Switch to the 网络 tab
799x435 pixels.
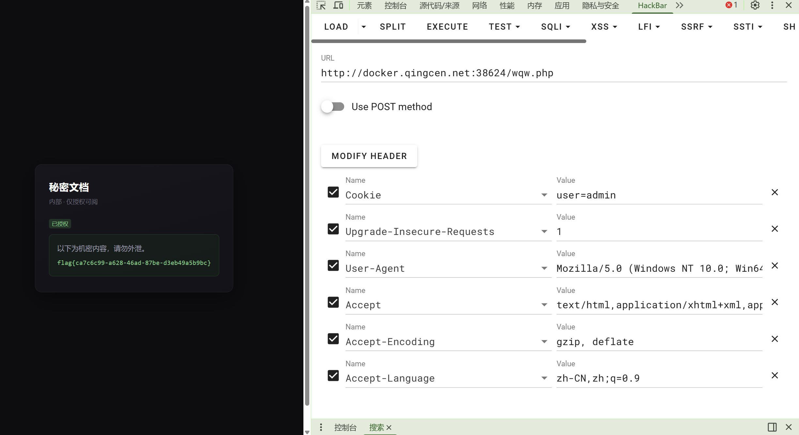click(479, 6)
